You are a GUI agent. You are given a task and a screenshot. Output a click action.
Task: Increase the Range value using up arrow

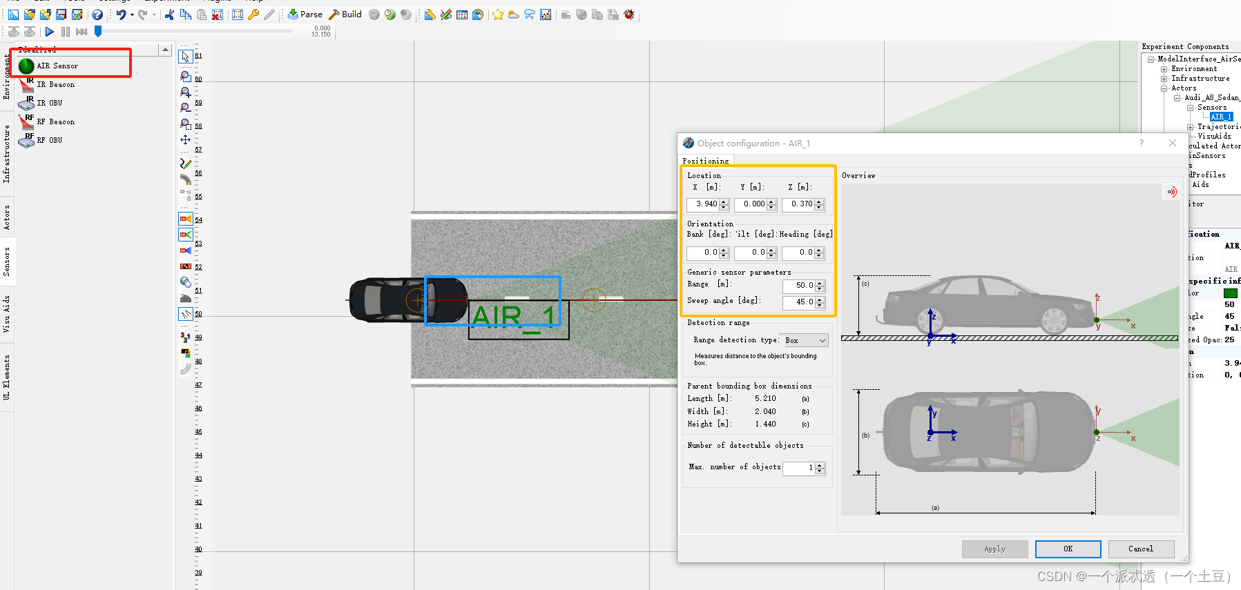point(820,282)
